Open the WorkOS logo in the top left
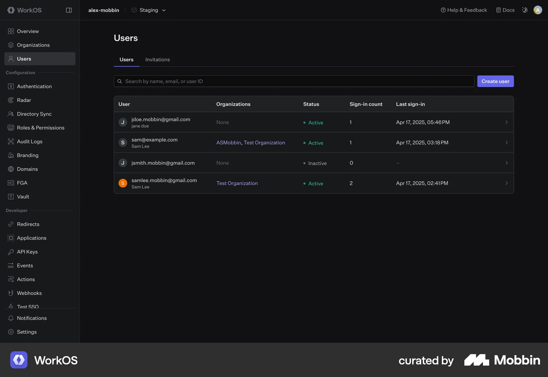 (24, 10)
